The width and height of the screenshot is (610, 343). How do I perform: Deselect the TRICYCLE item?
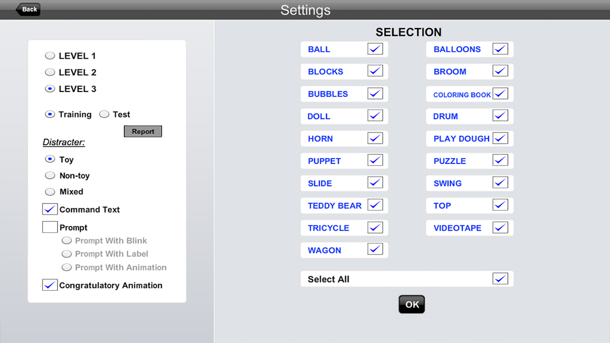[x=375, y=227]
